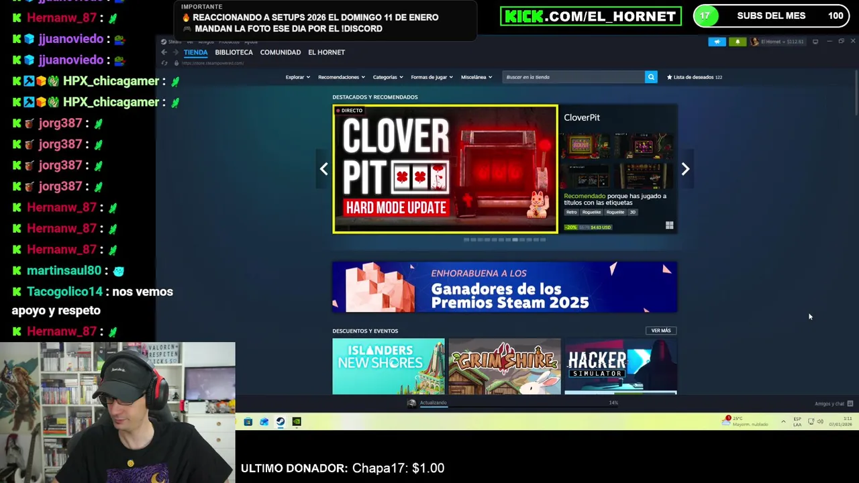Click martinsaul80 username in chat
The image size is (859, 483).
point(64,270)
